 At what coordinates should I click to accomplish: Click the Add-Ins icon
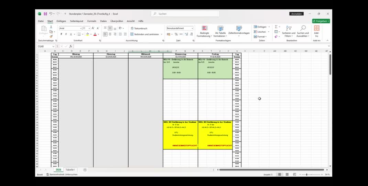point(317,31)
